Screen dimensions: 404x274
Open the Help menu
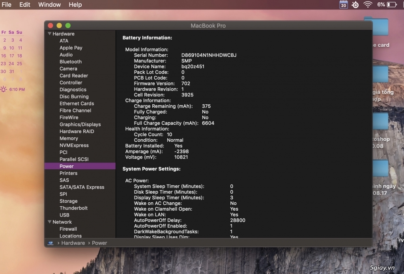75,5
